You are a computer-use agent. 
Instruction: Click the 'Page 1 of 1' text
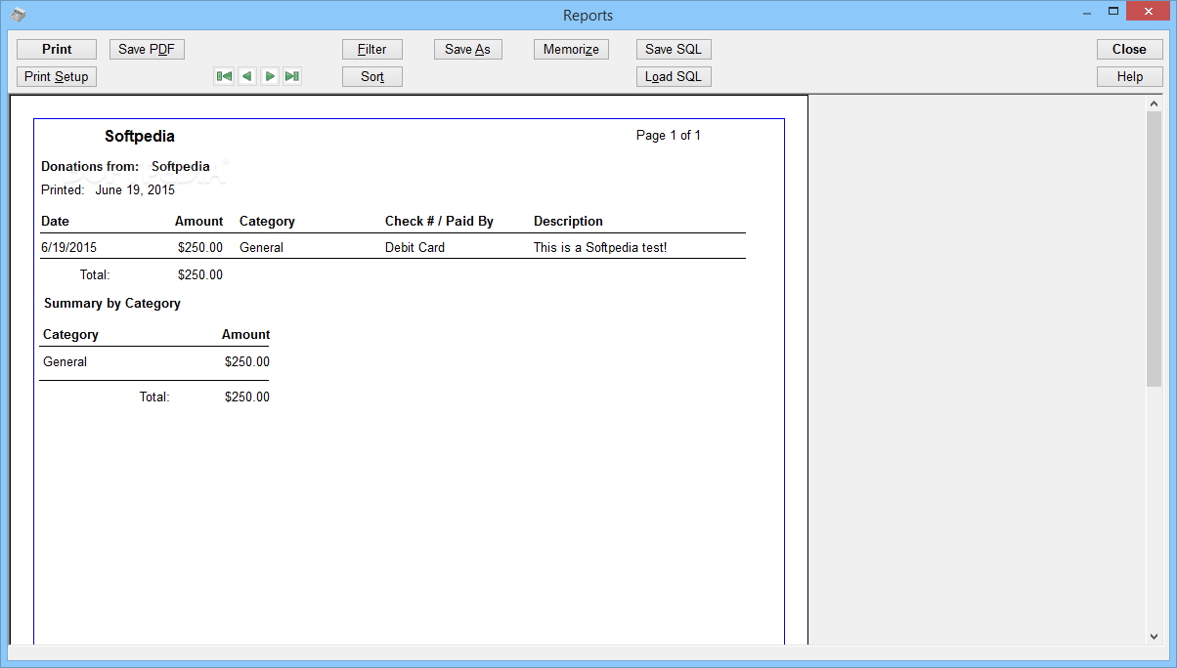[669, 136]
